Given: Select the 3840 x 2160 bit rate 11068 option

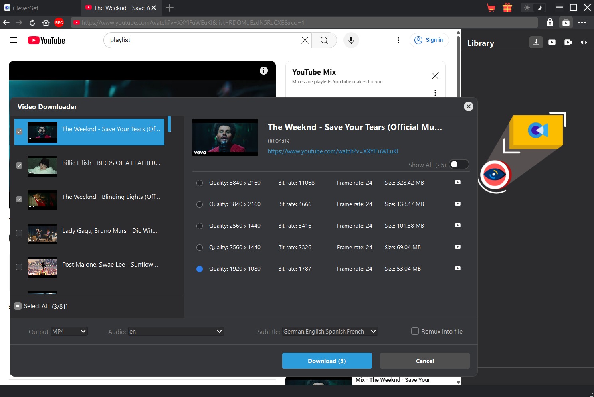Looking at the screenshot, I should [x=200, y=183].
